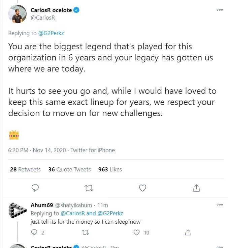Click the reply icon under the main tweet
The width and height of the screenshot is (228, 248).
pyautogui.click(x=35, y=188)
